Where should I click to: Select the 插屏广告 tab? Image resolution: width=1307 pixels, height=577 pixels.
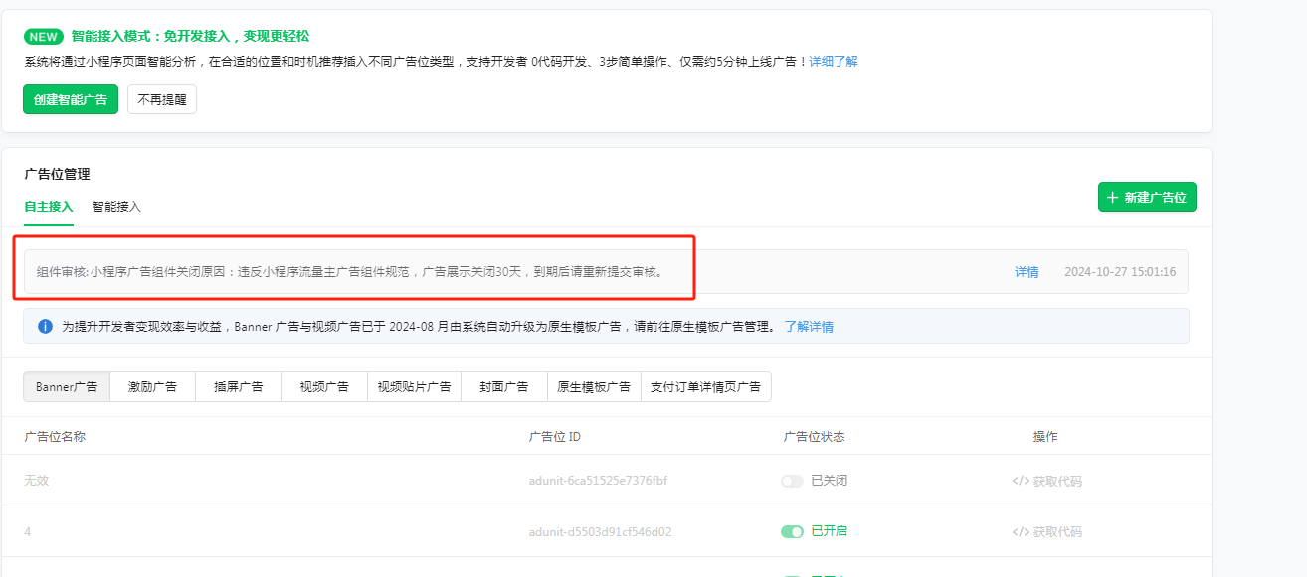coord(239,387)
